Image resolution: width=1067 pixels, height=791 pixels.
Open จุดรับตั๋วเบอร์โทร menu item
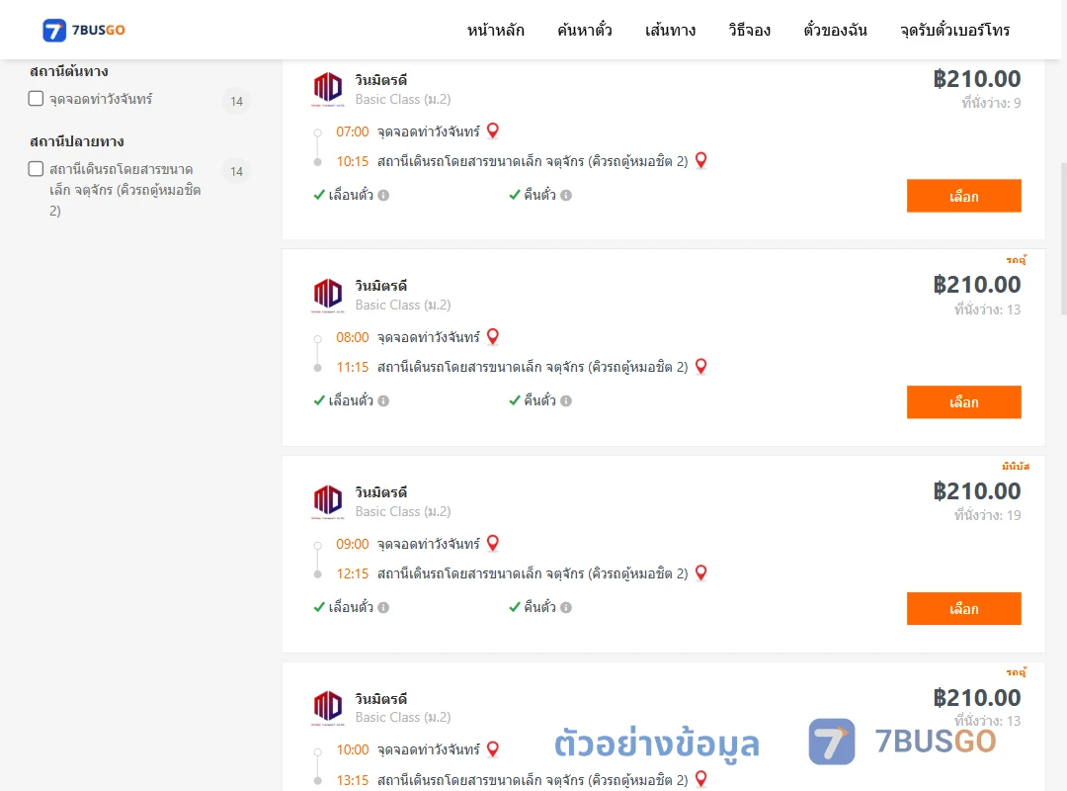tap(954, 30)
